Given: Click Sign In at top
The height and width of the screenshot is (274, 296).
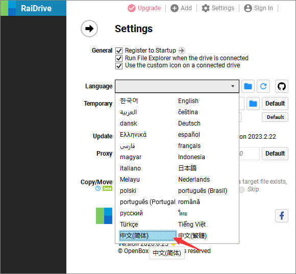Looking at the screenshot, I should (258, 8).
